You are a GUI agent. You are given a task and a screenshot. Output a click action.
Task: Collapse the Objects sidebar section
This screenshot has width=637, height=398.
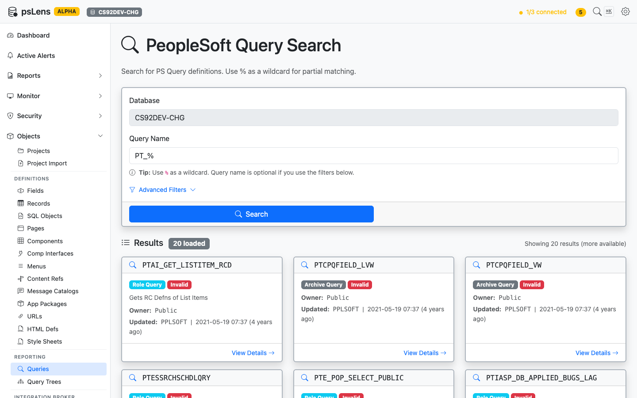pos(55,136)
